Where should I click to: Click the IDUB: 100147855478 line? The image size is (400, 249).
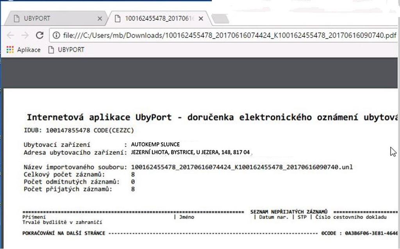coord(79,131)
